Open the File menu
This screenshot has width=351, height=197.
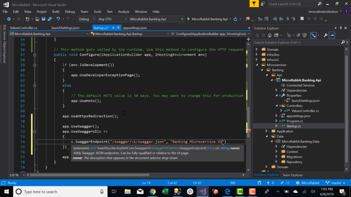click(x=5, y=12)
